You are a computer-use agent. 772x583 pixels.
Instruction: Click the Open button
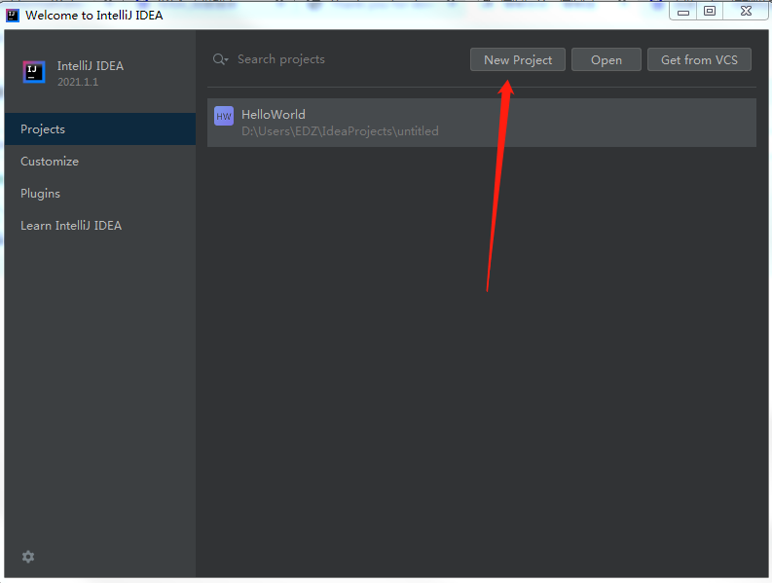[607, 59]
